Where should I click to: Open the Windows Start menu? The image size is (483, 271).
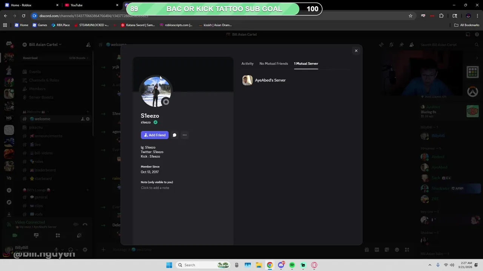point(169,265)
